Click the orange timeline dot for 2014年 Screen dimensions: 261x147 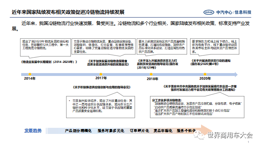pyautogui.click(x=30, y=74)
